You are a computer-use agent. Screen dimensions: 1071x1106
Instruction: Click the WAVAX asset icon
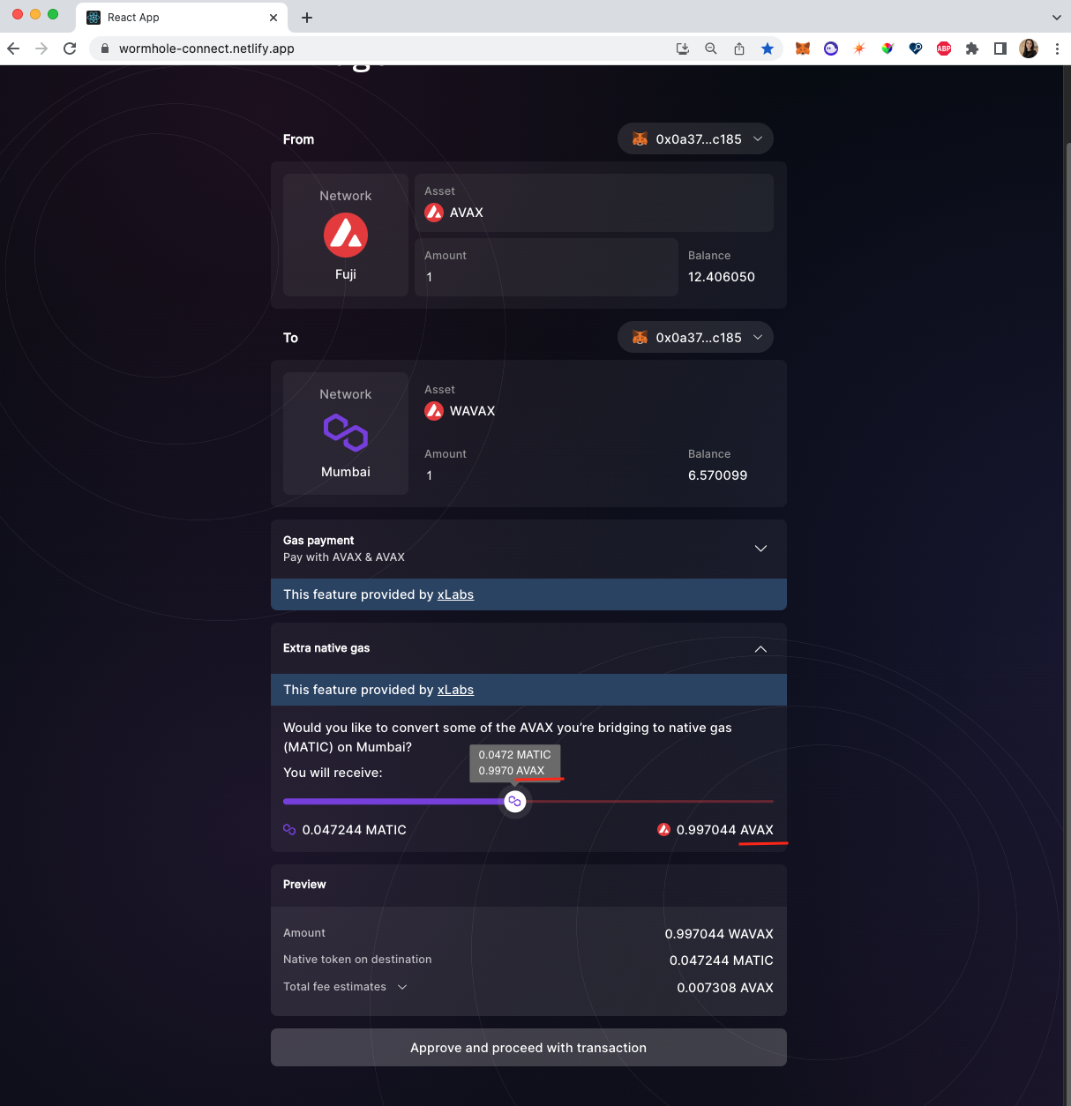point(434,410)
